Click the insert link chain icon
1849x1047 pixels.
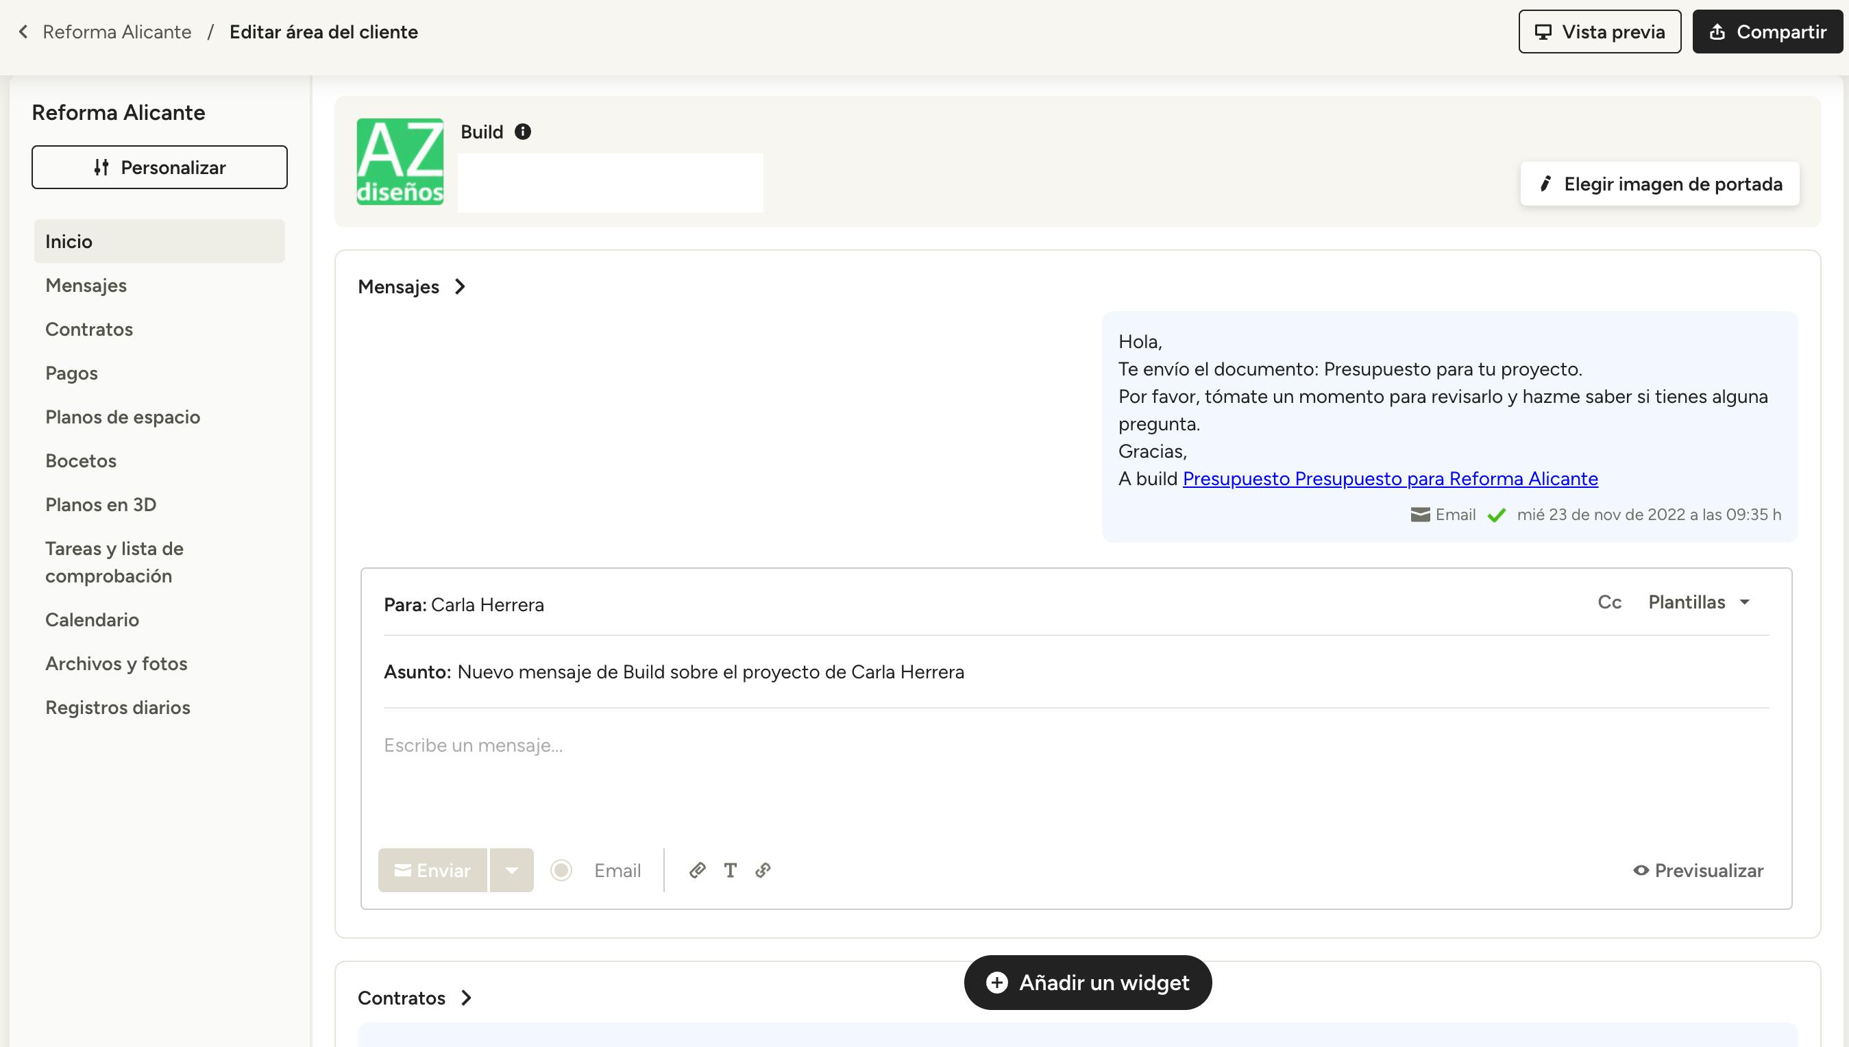tap(763, 871)
